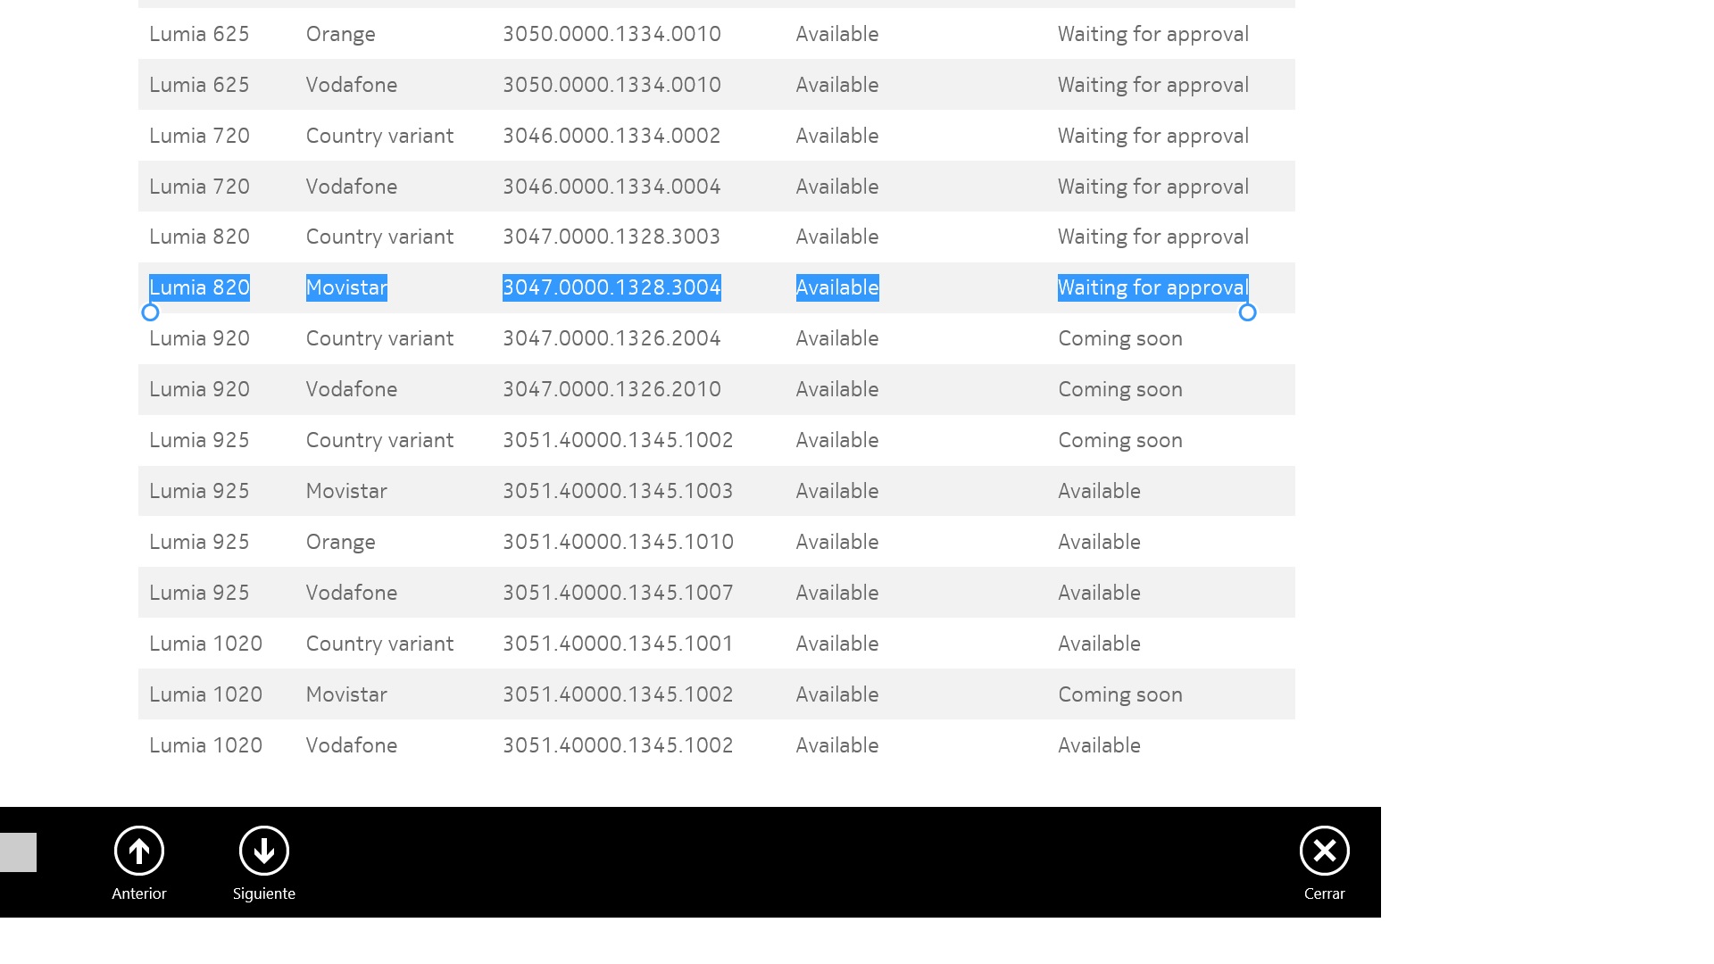
Task: Close the find bar with Cerrar
Action: click(1325, 862)
